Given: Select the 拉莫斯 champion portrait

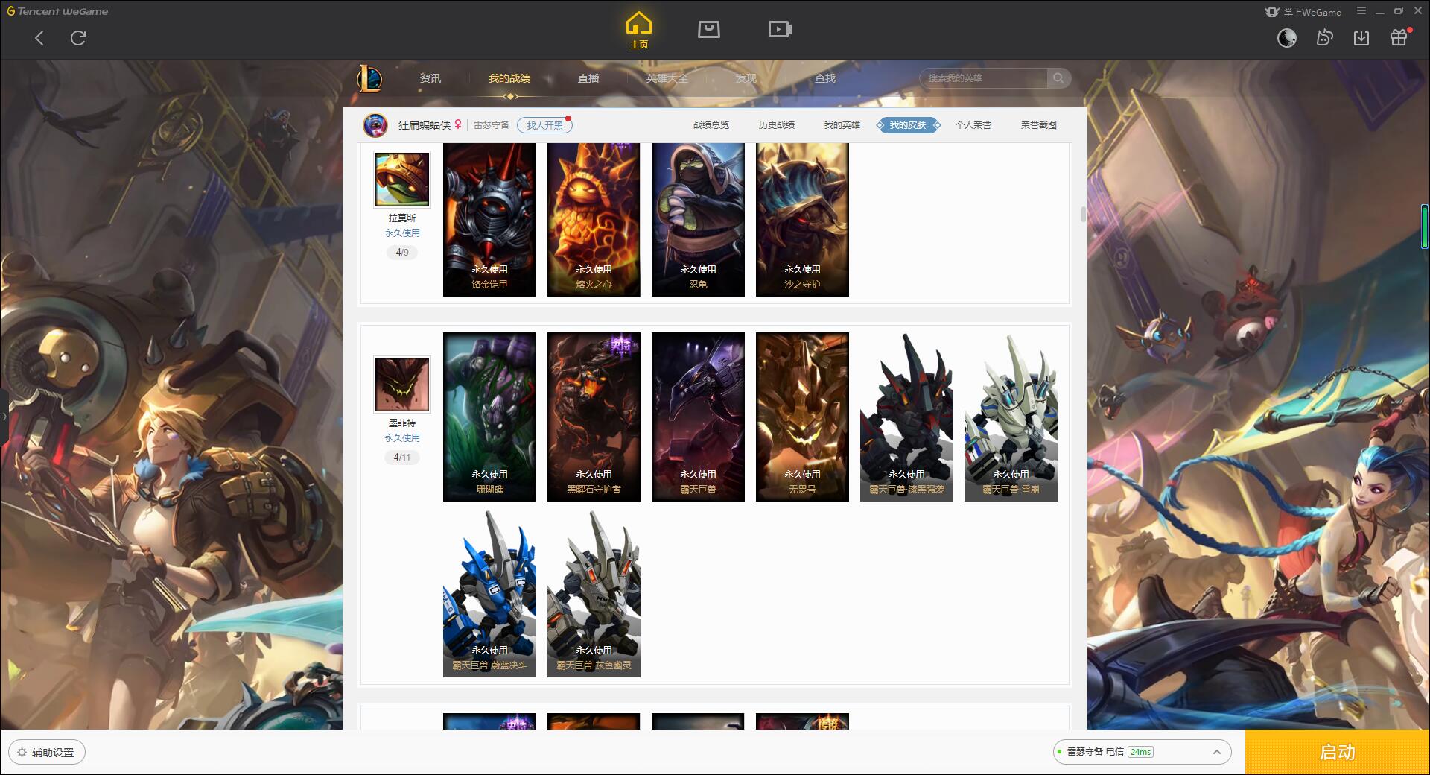Looking at the screenshot, I should 401,180.
